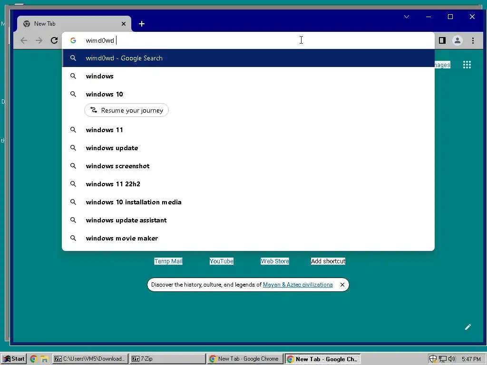Choose the 'windows update' suggestion
Viewport: 487px width, 365px height.
pyautogui.click(x=248, y=148)
